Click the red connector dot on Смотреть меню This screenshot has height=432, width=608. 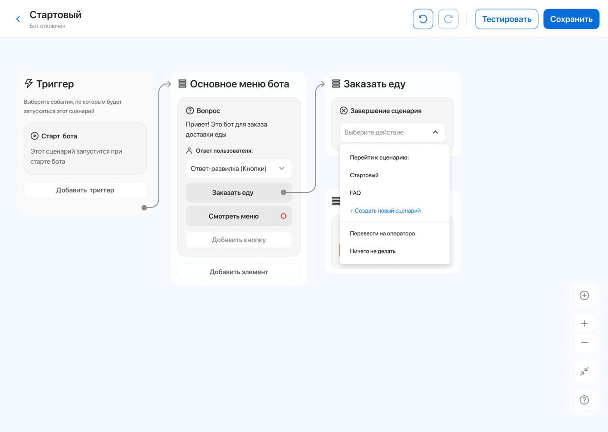coord(284,216)
